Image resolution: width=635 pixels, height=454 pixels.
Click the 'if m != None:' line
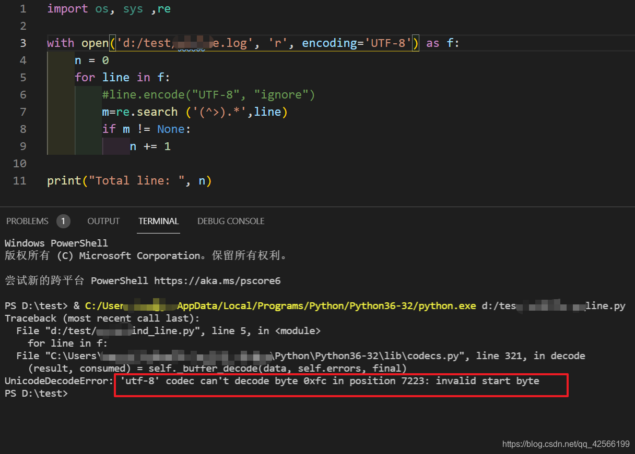pyautogui.click(x=147, y=129)
